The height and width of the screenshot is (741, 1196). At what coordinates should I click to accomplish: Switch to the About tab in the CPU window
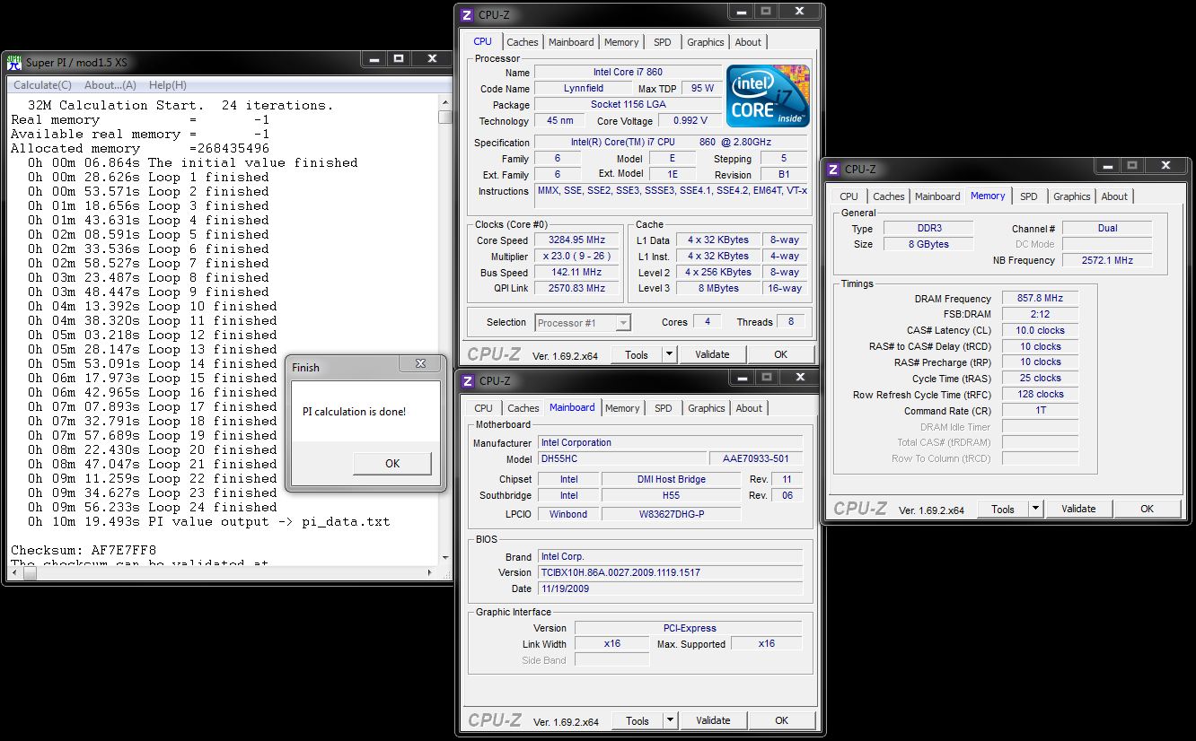point(748,42)
